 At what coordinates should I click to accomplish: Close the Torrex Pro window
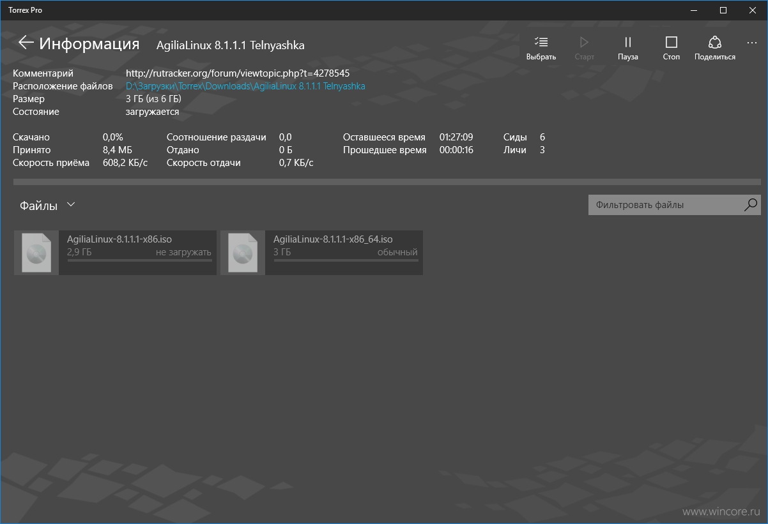pos(753,10)
